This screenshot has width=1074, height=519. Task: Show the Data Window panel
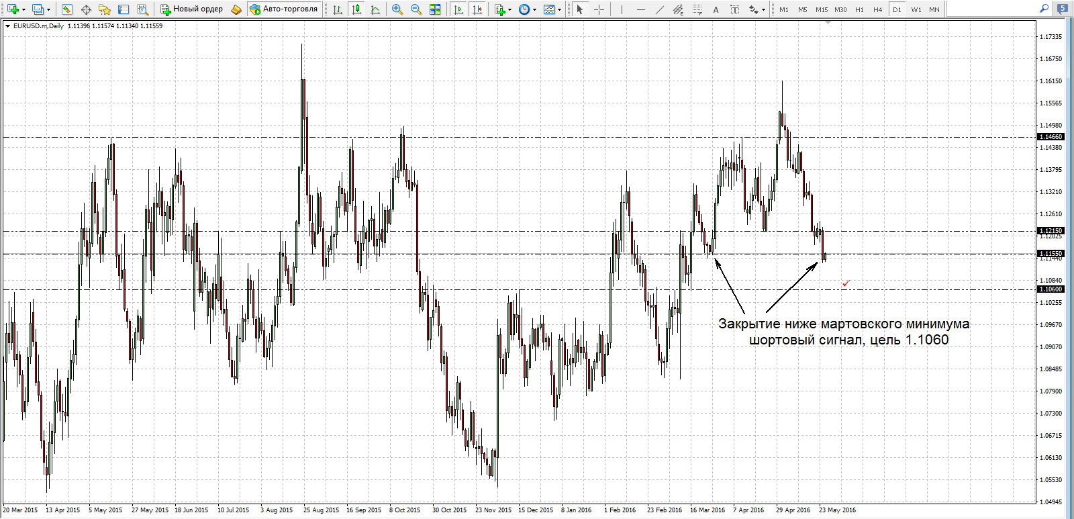[x=86, y=9]
